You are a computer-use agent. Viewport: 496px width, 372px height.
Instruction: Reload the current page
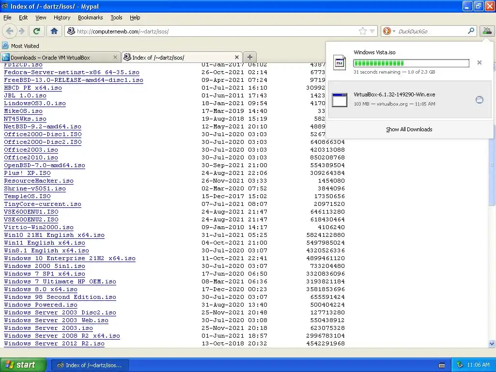(x=36, y=31)
